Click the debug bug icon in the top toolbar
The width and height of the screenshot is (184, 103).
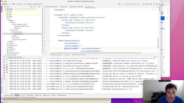tap(146, 4)
